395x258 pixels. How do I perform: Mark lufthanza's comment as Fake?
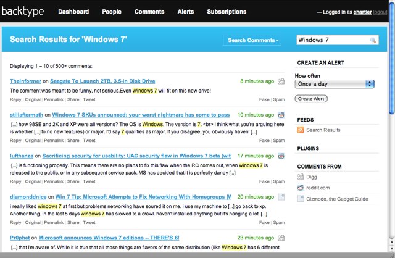tap(264, 181)
